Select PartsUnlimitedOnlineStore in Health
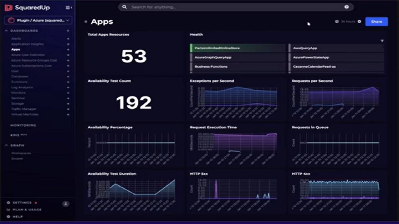The height and width of the screenshot is (224, 399). [x=238, y=48]
